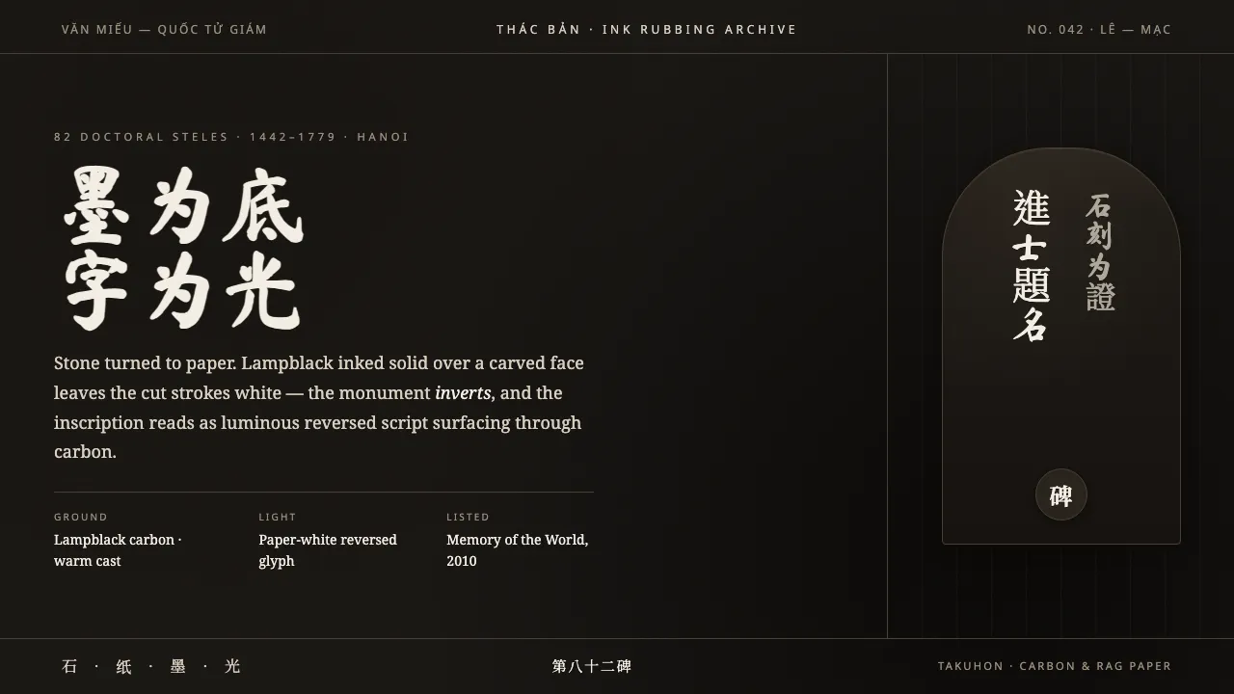
Task: Open Văn Miếu — Quốc Tử Giám link
Action: click(x=164, y=30)
